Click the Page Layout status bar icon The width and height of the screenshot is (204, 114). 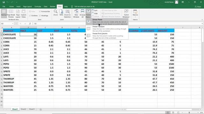[173, 113]
